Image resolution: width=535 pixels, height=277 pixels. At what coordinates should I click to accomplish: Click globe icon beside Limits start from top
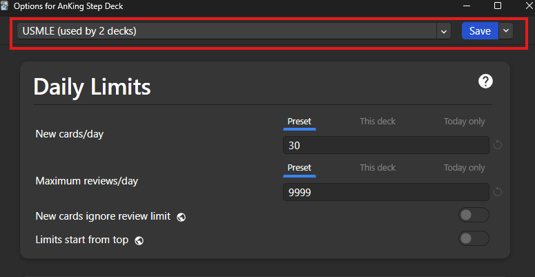tap(139, 240)
